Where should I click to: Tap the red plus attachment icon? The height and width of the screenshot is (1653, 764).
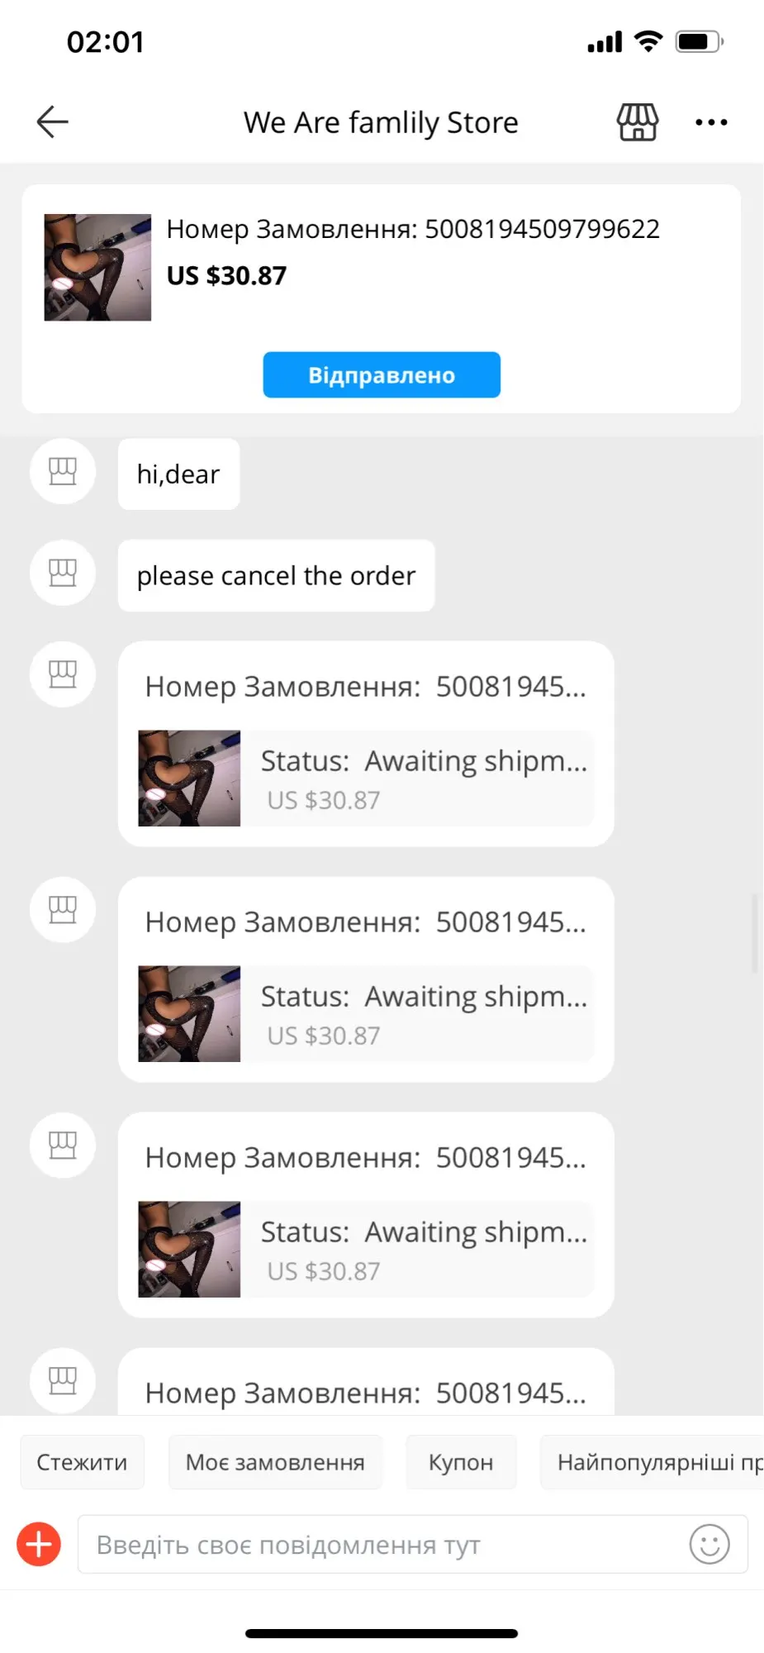pos(39,1544)
